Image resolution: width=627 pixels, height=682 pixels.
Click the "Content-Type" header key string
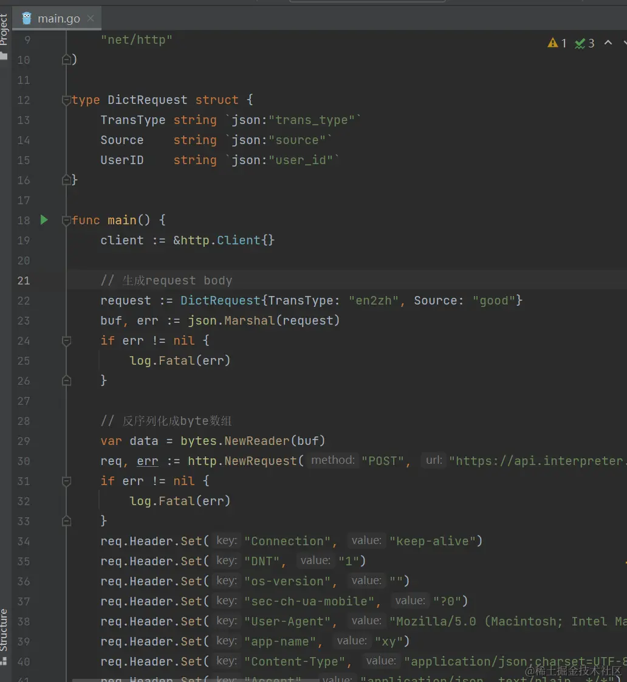(295, 661)
